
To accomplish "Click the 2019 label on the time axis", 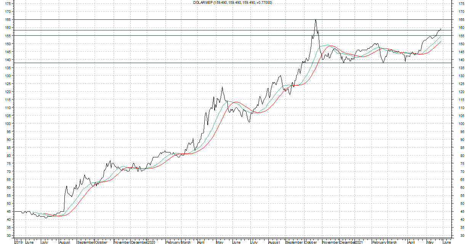I will click(19, 242).
